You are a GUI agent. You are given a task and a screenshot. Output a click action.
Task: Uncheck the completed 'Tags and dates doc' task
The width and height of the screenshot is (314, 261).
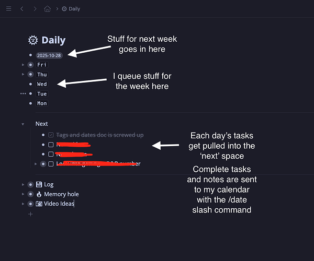[51, 135]
